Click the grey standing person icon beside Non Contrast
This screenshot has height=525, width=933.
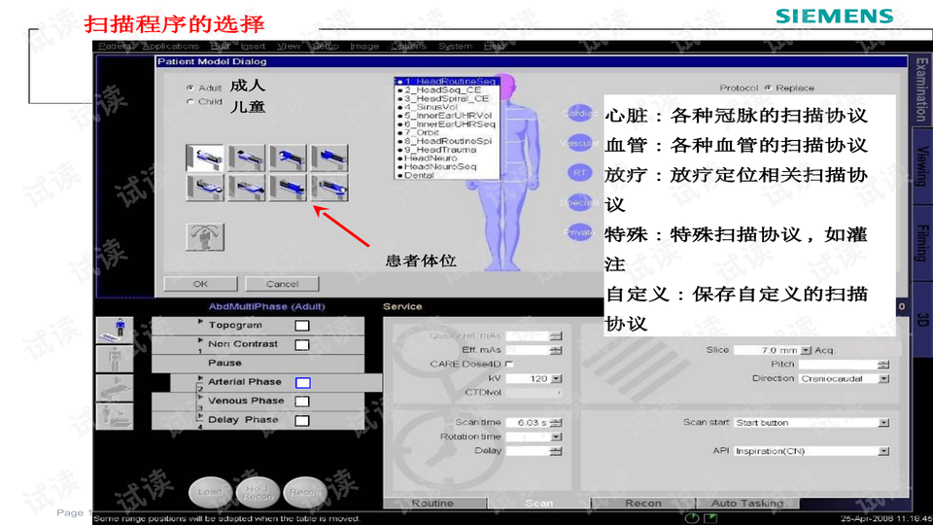[115, 359]
